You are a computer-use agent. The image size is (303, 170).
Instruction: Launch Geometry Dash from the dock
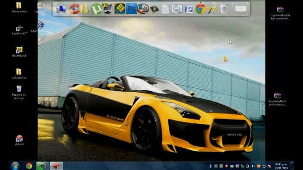[119, 8]
